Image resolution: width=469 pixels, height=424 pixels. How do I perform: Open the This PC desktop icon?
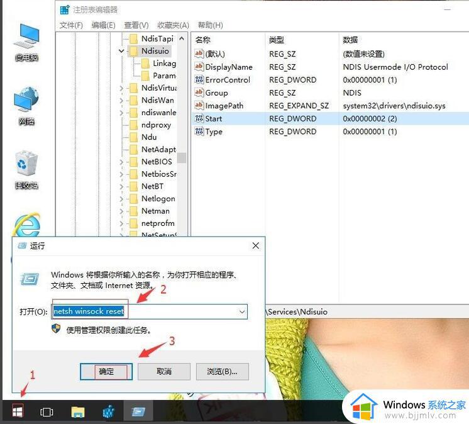point(26,43)
